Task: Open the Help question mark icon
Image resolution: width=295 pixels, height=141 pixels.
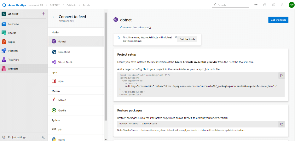Action: 274,5
